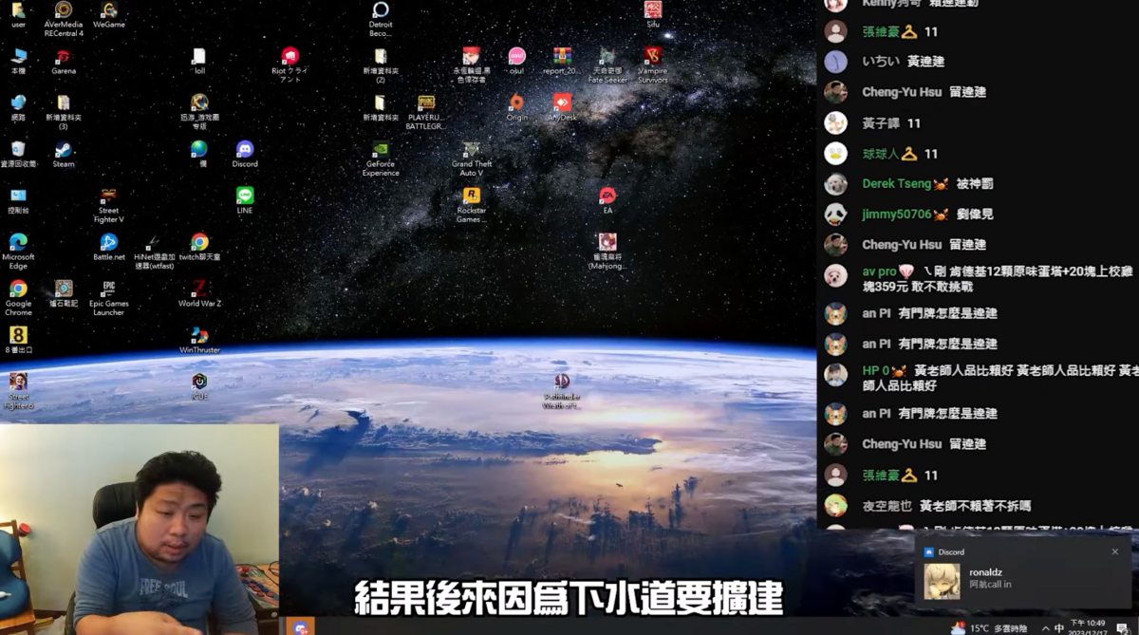
Task: Open the loll file on desktop
Action: (199, 61)
